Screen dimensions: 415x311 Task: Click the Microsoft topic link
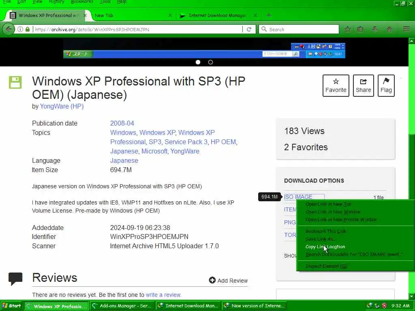[154, 151]
